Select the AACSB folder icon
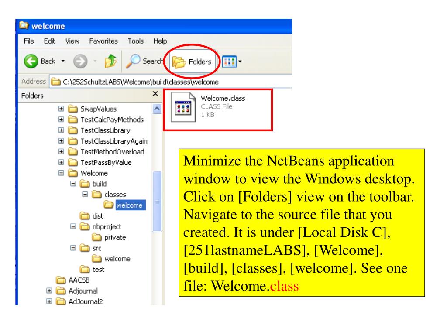 coord(61,280)
